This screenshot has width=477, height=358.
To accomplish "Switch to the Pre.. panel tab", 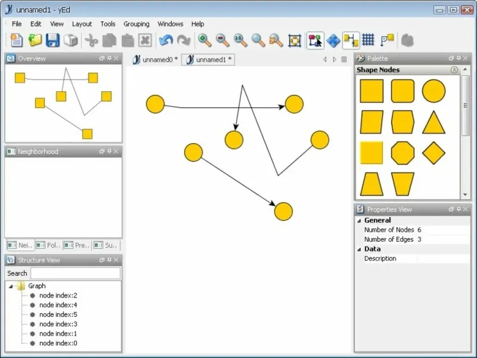I will (x=78, y=245).
